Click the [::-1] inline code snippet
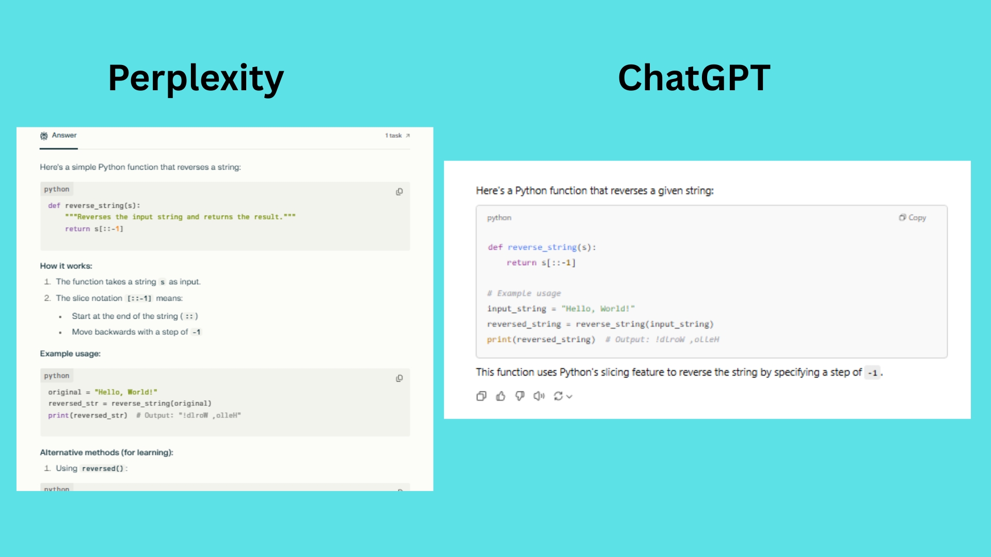The width and height of the screenshot is (991, 557). point(139,299)
